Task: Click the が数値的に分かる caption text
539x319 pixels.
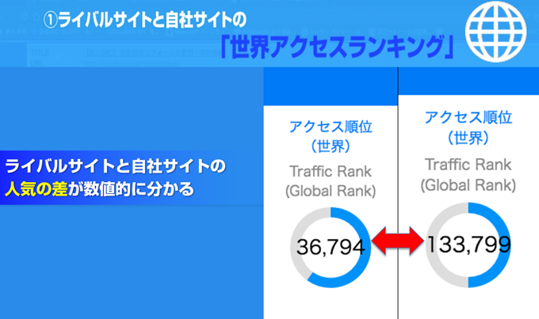Action: [x=131, y=189]
